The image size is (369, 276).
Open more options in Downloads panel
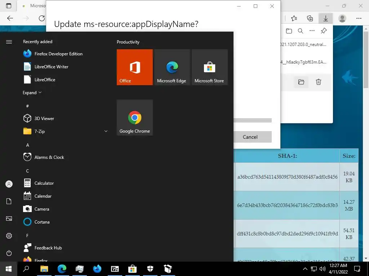click(x=312, y=31)
